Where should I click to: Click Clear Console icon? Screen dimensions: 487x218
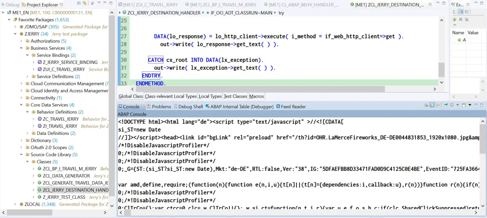426,105
